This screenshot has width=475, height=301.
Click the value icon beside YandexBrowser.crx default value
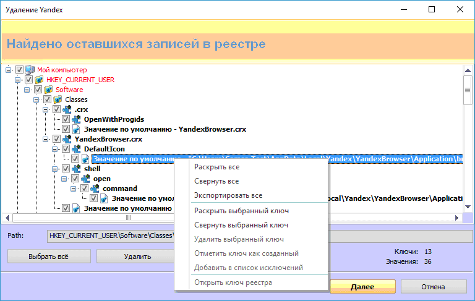(x=76, y=129)
